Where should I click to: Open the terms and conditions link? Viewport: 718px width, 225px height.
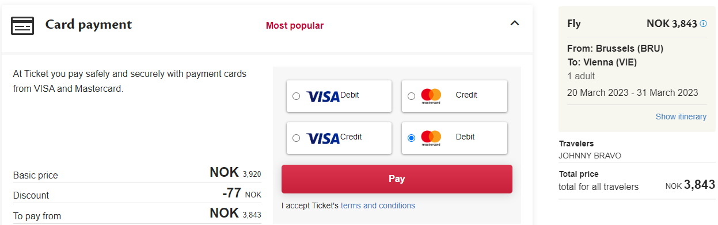click(x=378, y=205)
